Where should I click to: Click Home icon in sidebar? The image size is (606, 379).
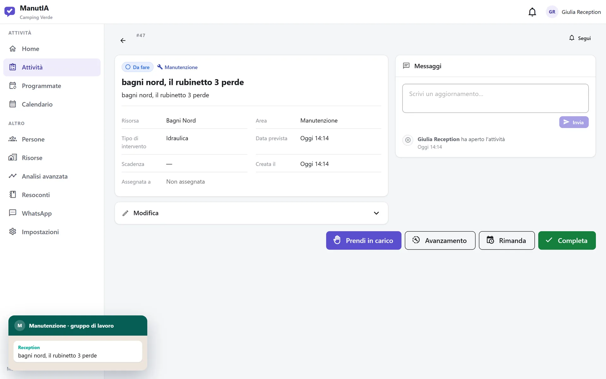tap(13, 49)
